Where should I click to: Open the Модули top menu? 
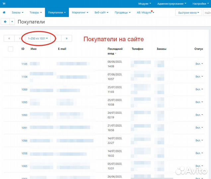click(145, 4)
